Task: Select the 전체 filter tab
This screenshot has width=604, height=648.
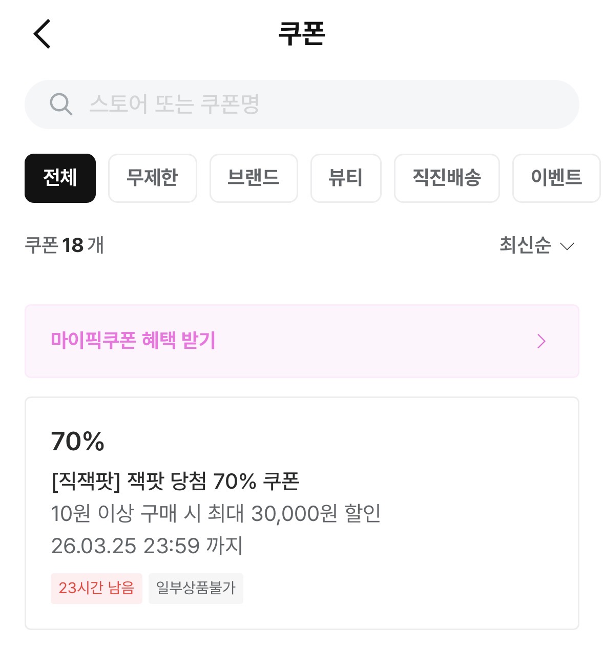Action: tap(60, 178)
